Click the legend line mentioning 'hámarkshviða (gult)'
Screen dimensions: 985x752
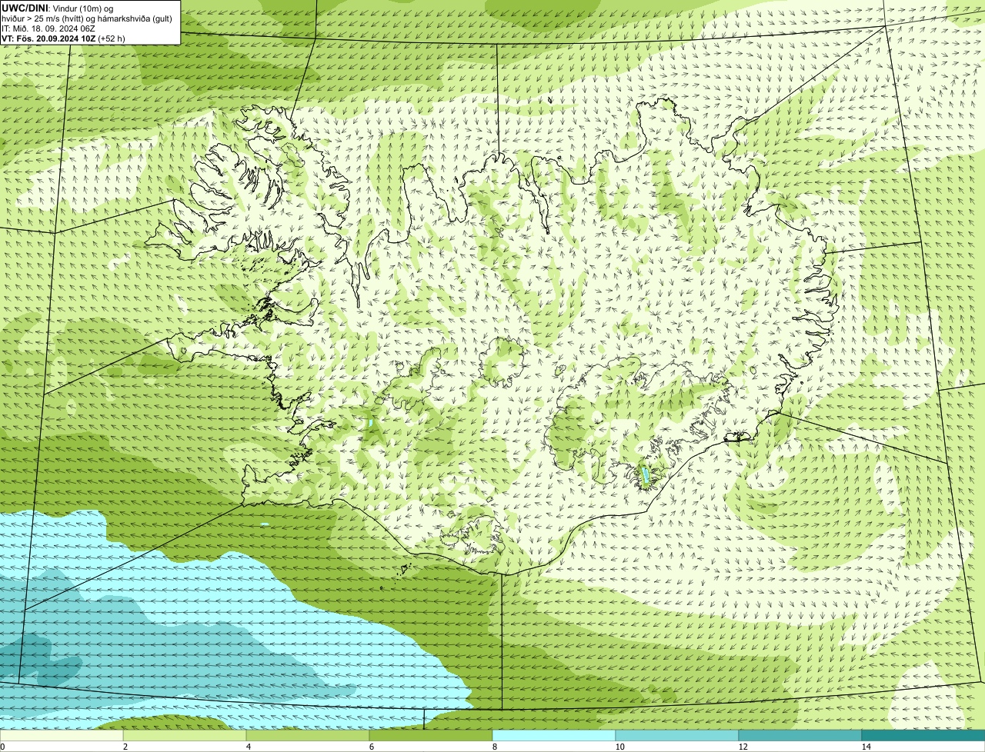(x=87, y=18)
